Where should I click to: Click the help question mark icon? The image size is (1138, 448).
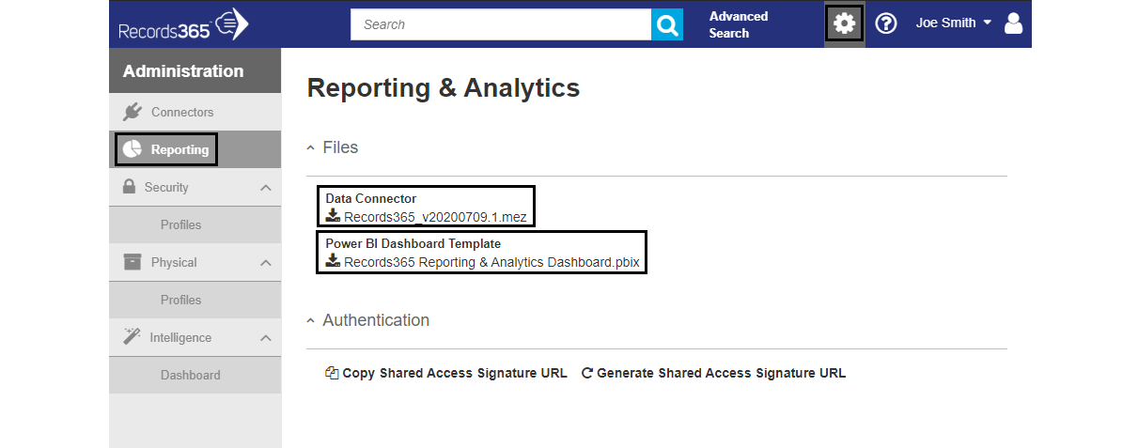[x=885, y=23]
